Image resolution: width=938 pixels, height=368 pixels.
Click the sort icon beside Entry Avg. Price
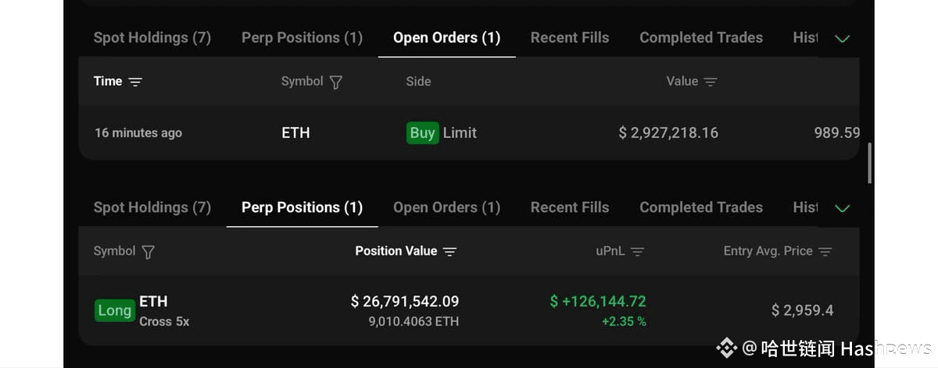825,252
